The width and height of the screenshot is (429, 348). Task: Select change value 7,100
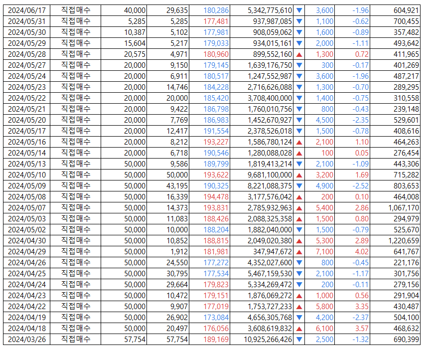324,251
